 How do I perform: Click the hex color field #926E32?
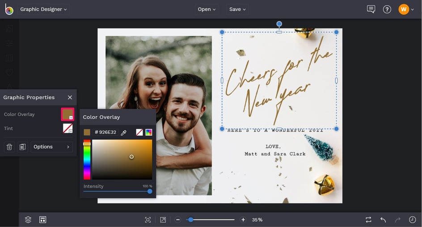coord(105,132)
